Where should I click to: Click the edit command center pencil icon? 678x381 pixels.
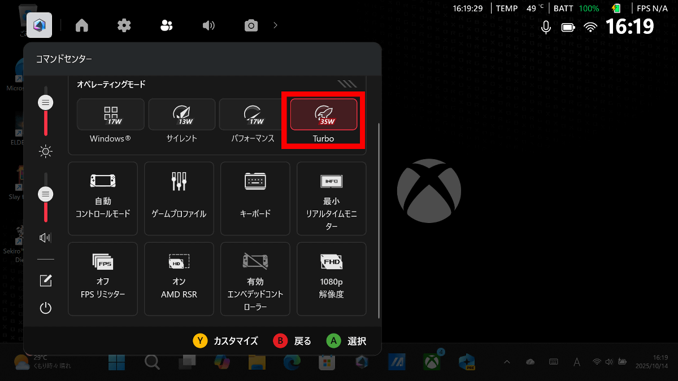(x=46, y=281)
